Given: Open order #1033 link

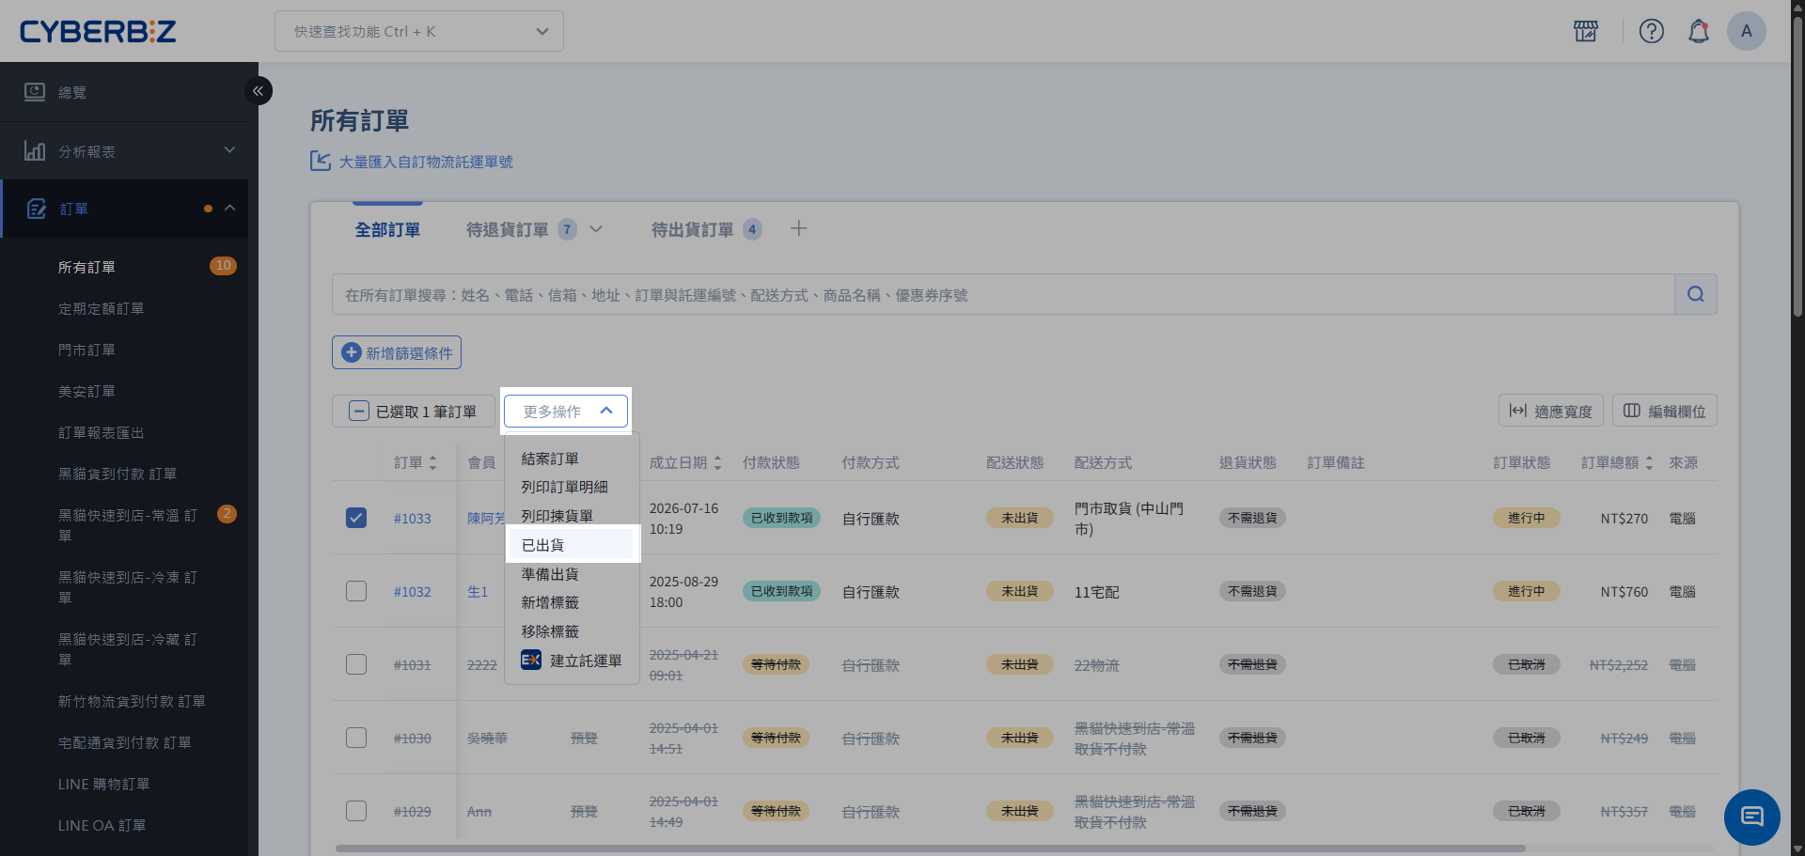Looking at the screenshot, I should pos(413,519).
